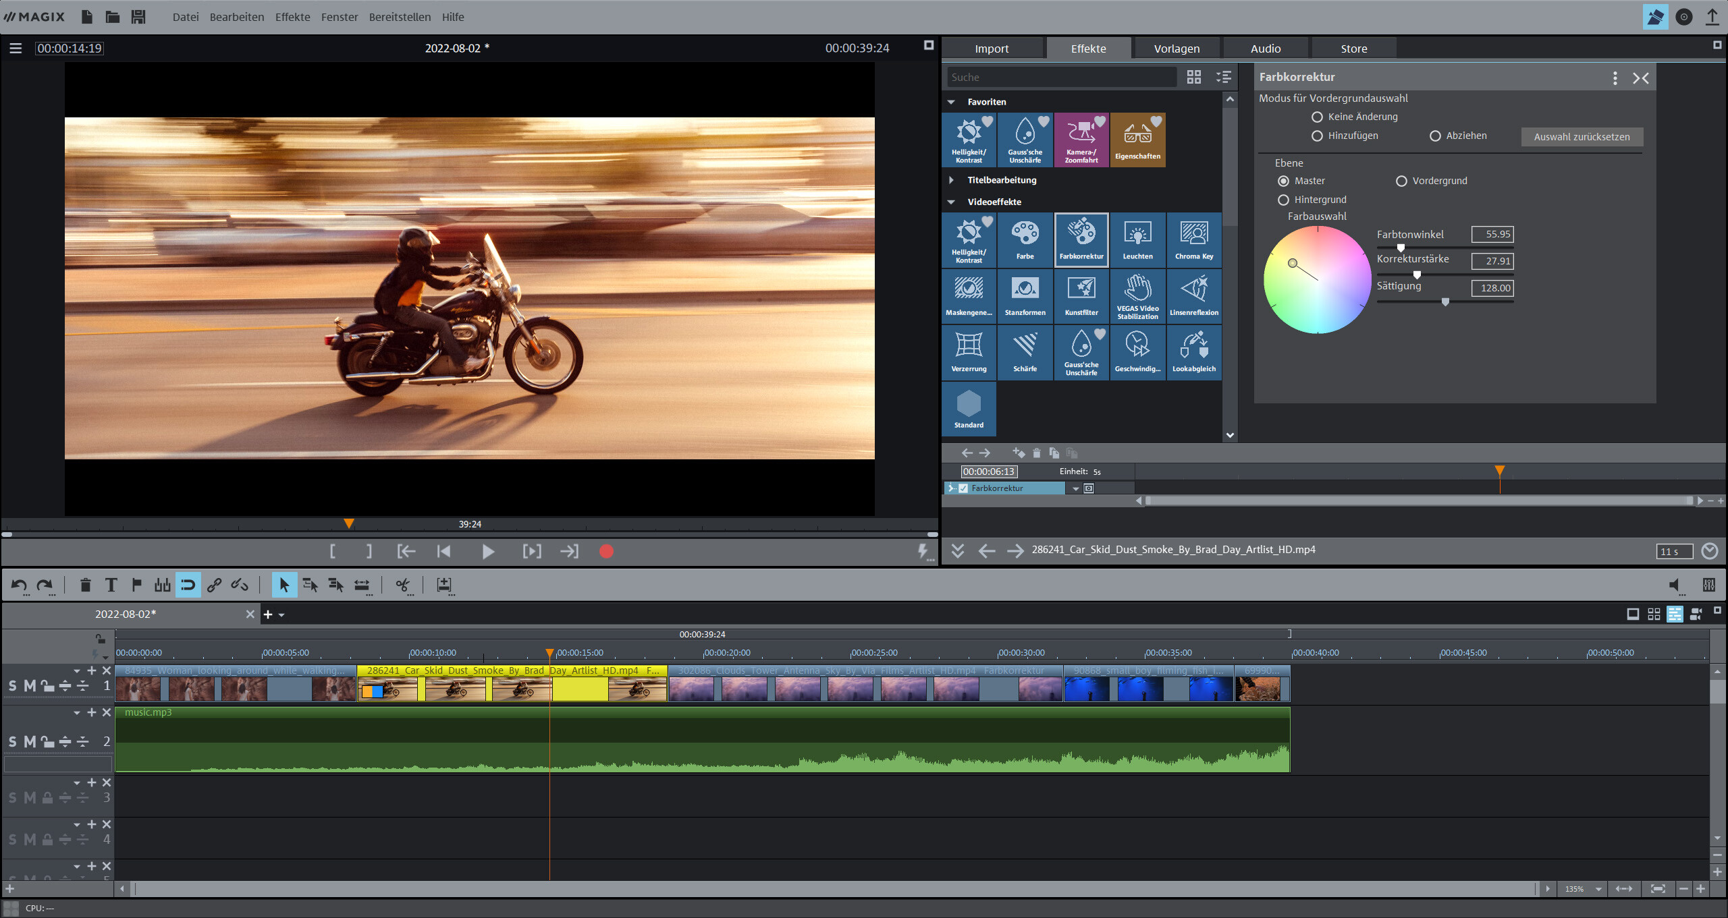Screen dimensions: 1728x918
Task: Open the Helligkeit/Kontrast favorite effect
Action: pos(969,139)
